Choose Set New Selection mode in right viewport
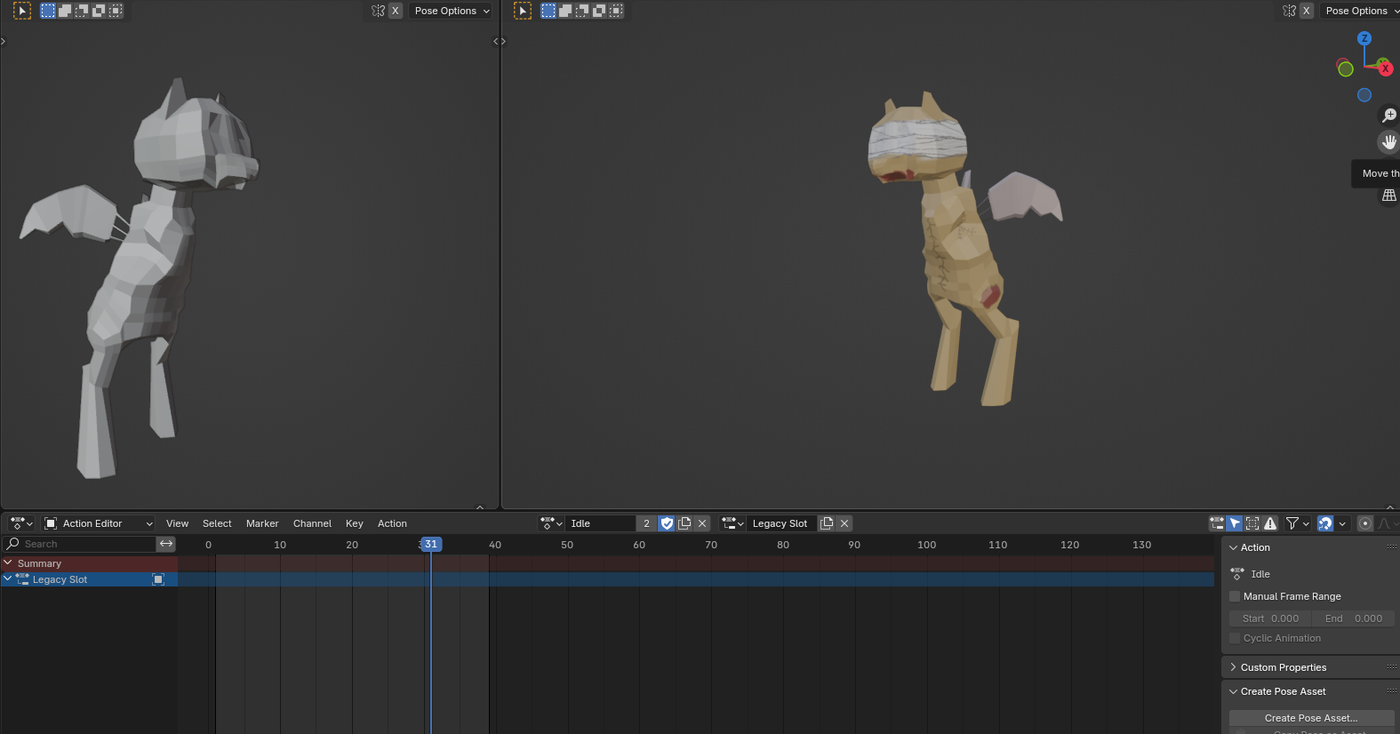This screenshot has height=734, width=1400. click(548, 11)
